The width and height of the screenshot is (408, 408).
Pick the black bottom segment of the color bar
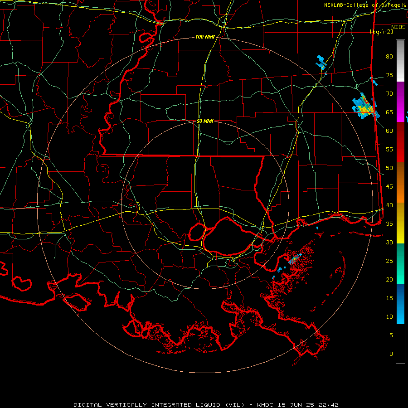pos(400,344)
